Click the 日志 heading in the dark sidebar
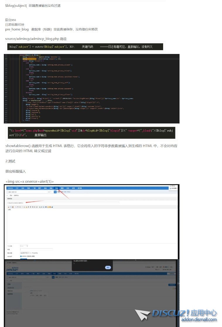 tap(9, 284)
